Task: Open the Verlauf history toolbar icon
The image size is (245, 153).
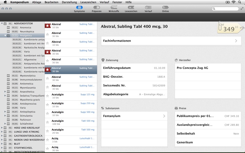Action: pos(148,9)
